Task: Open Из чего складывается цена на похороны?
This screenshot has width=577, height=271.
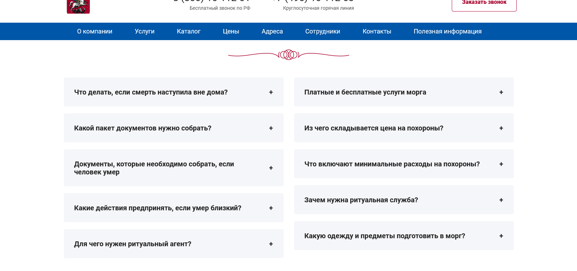Action: pos(404,128)
